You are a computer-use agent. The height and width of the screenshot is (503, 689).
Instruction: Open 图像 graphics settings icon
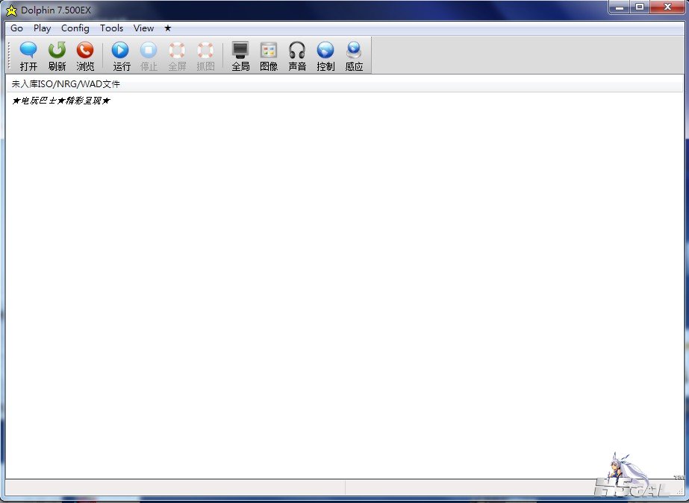269,56
